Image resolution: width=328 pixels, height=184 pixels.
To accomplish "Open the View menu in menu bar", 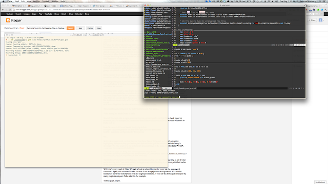I will pos(29,1).
